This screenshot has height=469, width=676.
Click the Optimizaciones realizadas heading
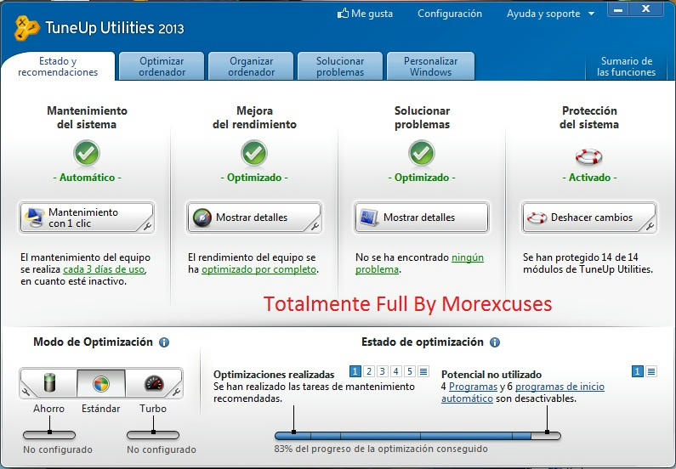[274, 374]
